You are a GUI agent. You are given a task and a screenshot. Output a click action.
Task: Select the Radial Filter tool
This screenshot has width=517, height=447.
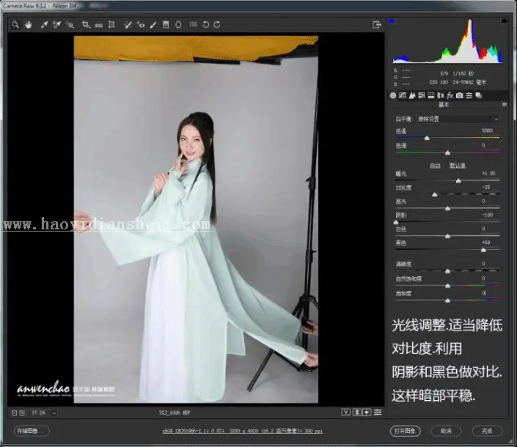pos(178,25)
